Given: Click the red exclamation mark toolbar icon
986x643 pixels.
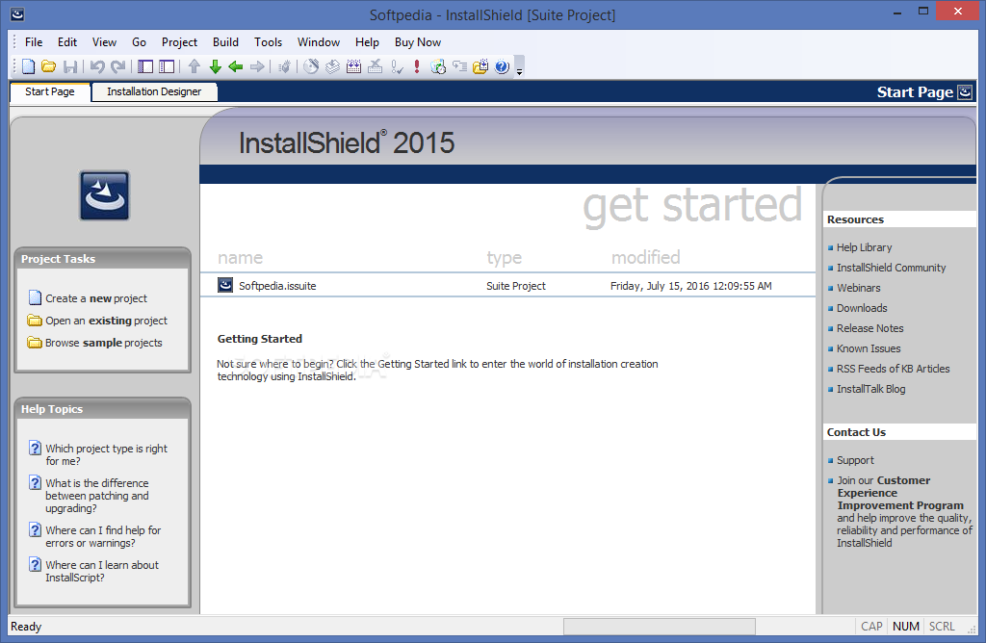Looking at the screenshot, I should click(416, 66).
